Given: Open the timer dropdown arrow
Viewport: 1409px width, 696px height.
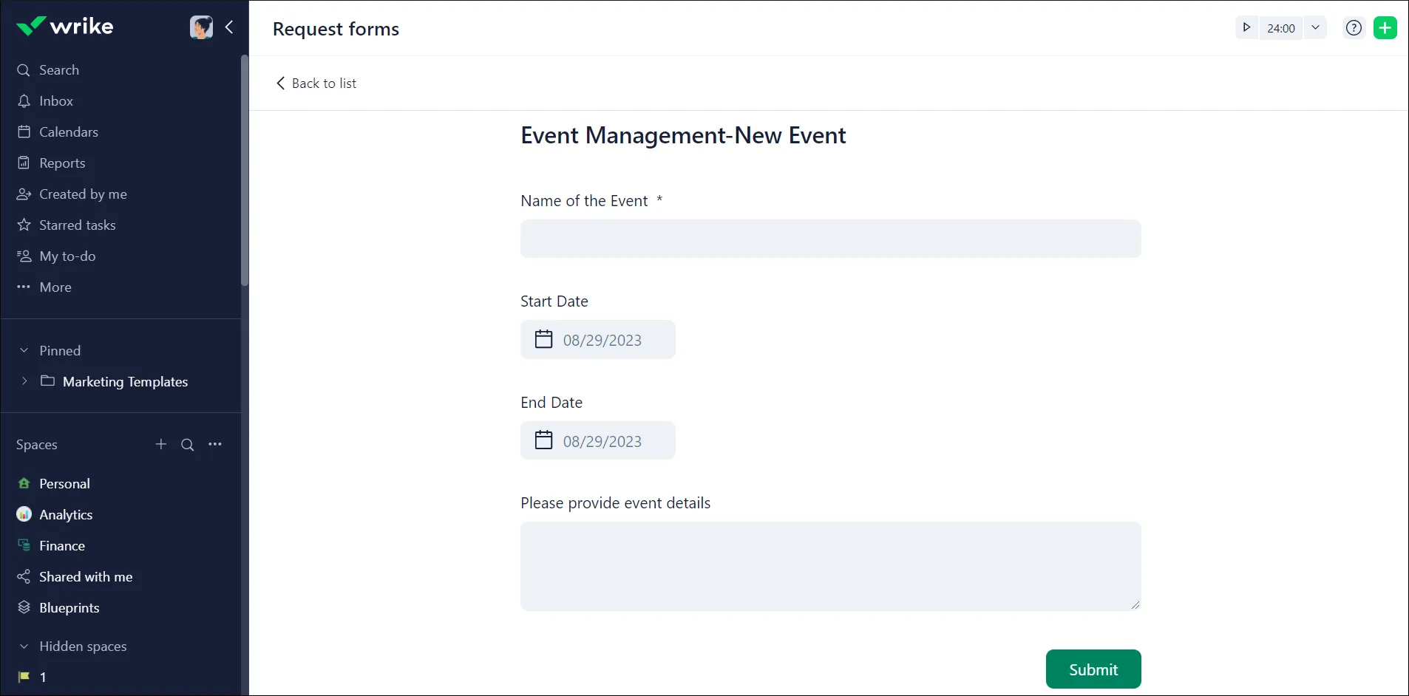Looking at the screenshot, I should [1315, 28].
